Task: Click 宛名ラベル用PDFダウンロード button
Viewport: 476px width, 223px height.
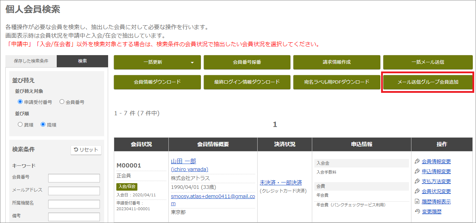Action: tap(337, 82)
